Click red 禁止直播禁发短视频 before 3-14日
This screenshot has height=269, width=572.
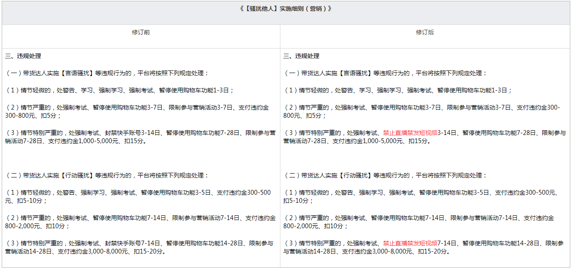click(410, 133)
